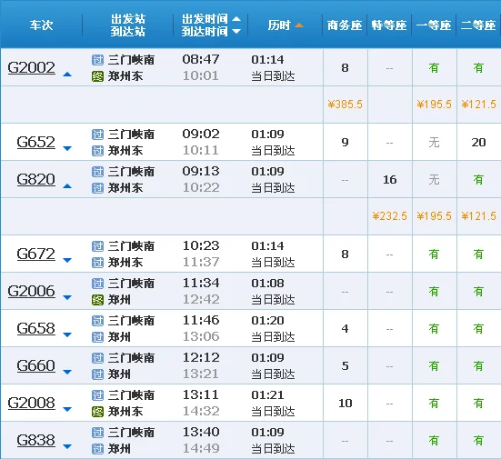
Task: Expand price details for G652
Action: (67, 148)
